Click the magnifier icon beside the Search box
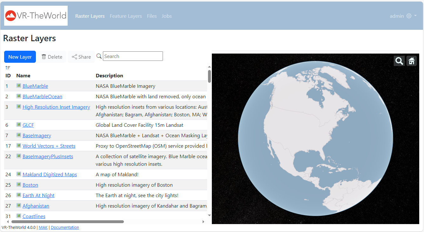This screenshot has height=232, width=424. pyautogui.click(x=99, y=56)
